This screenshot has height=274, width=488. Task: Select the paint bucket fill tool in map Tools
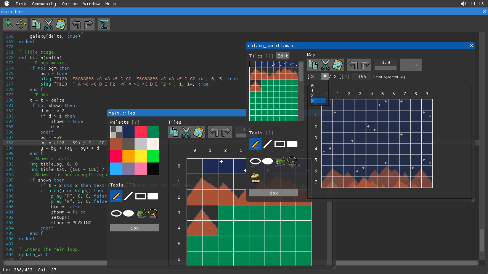(x=280, y=161)
